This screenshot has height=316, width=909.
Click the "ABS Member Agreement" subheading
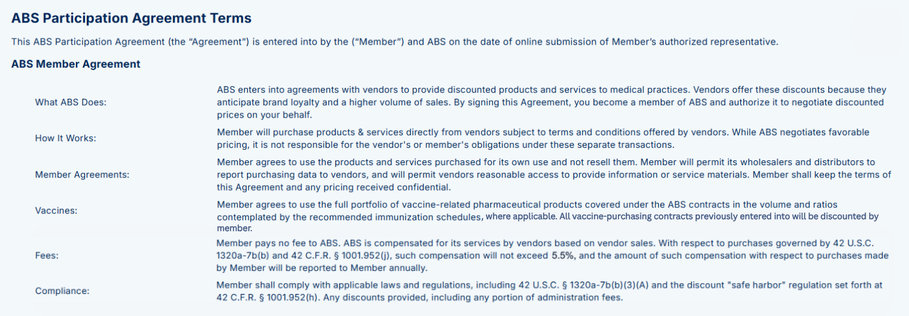pyautogui.click(x=76, y=64)
